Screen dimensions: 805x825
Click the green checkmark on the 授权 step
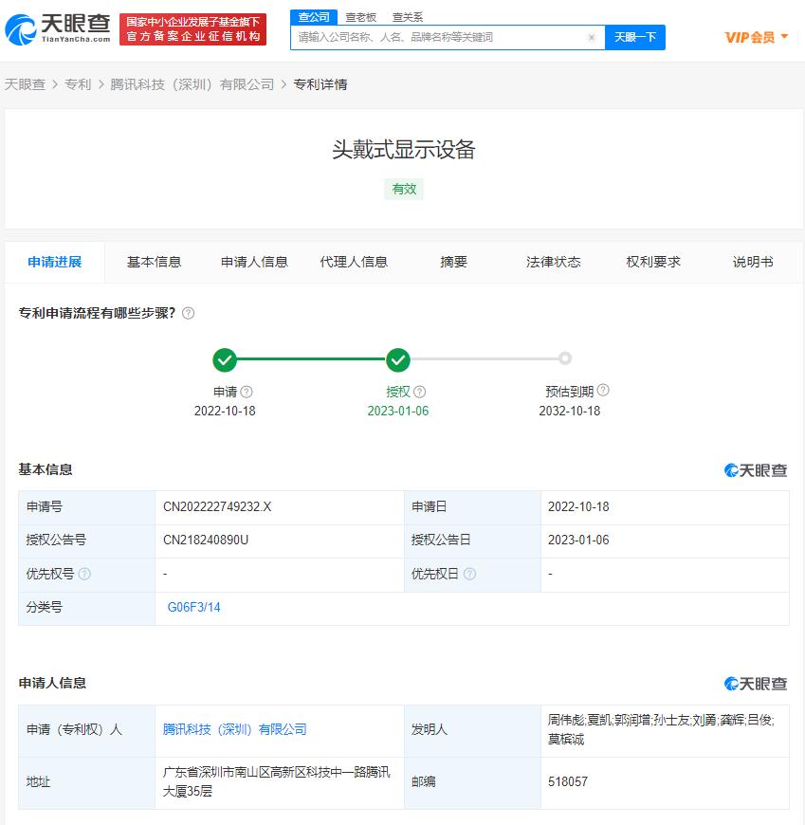coord(398,360)
